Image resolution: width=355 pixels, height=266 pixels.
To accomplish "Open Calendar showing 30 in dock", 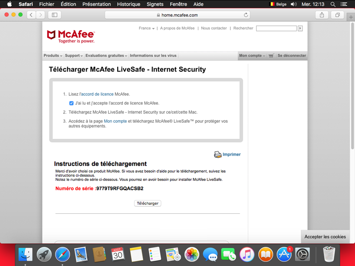I will [118, 254].
